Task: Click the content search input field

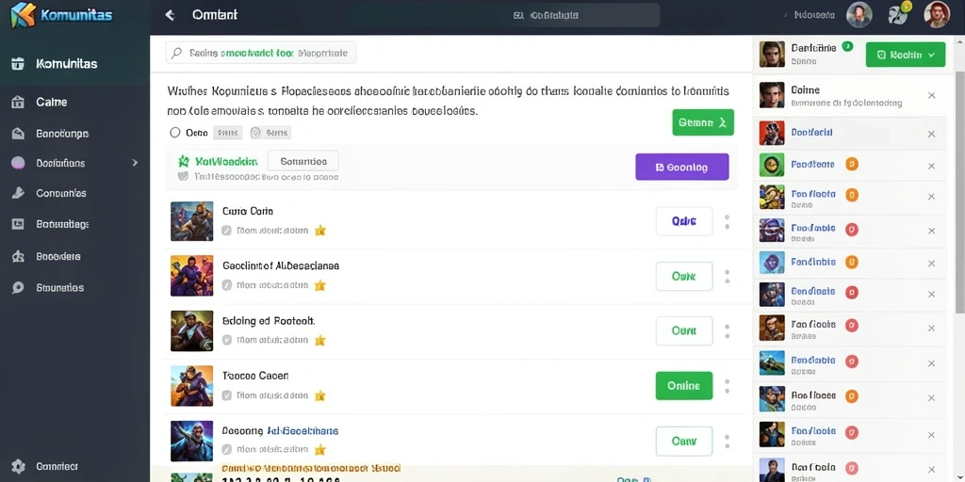Action: pyautogui.click(x=261, y=54)
